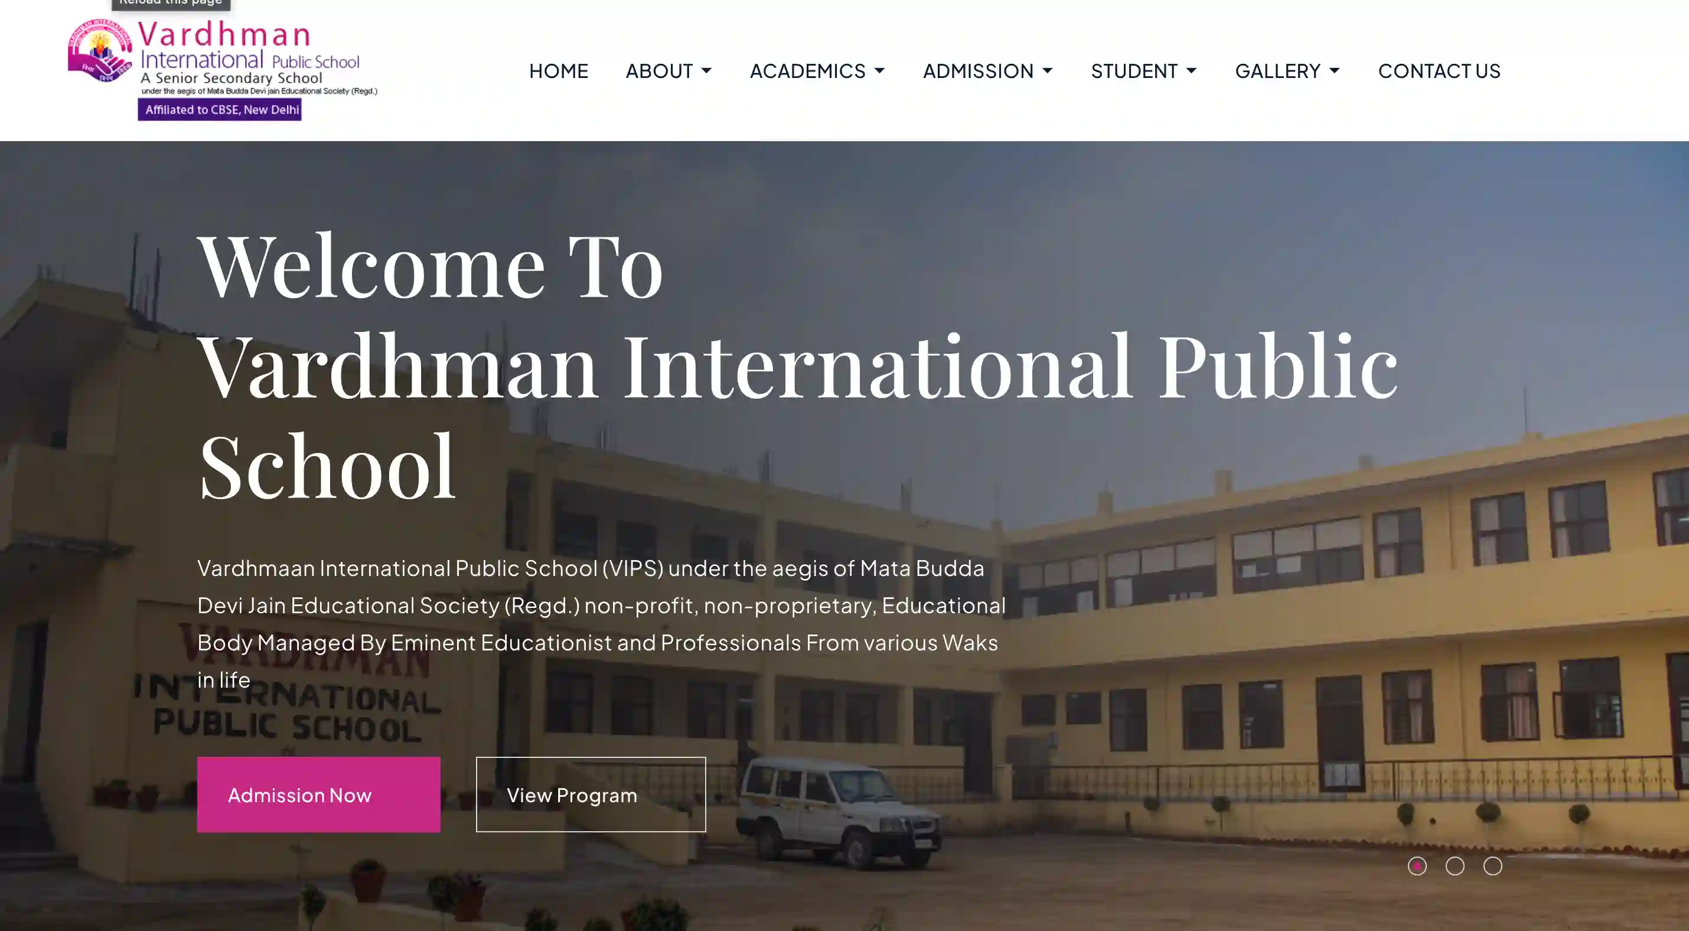The image size is (1689, 931).
Task: Click the View Program button
Action: tap(591, 795)
